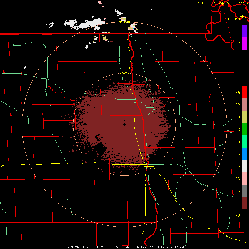The width and height of the screenshot is (249, 249).
Task: Click the GC legend label
Action: (x=238, y=191)
